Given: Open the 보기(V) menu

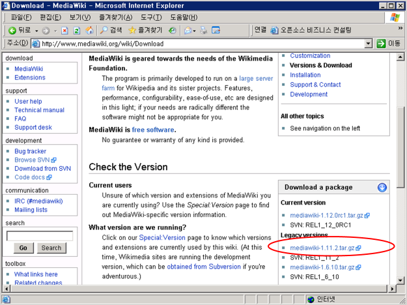Looking at the screenshot, I should 80,17.
